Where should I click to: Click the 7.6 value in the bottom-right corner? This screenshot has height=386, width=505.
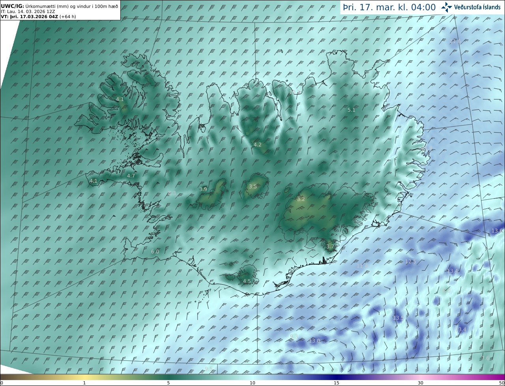[x=485, y=358]
